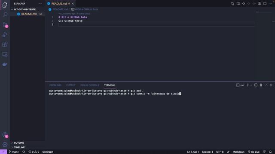Viewport: 275px width, 154px height.
Task: Click the empty editor line 3
Action: 156,25
